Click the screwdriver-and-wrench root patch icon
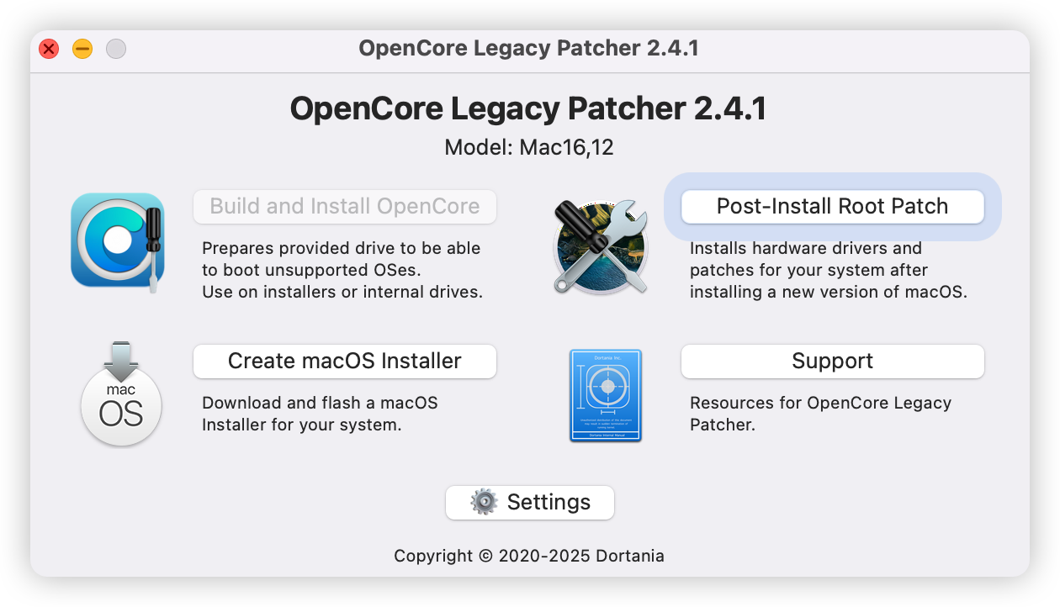The width and height of the screenshot is (1060, 607). [601, 245]
